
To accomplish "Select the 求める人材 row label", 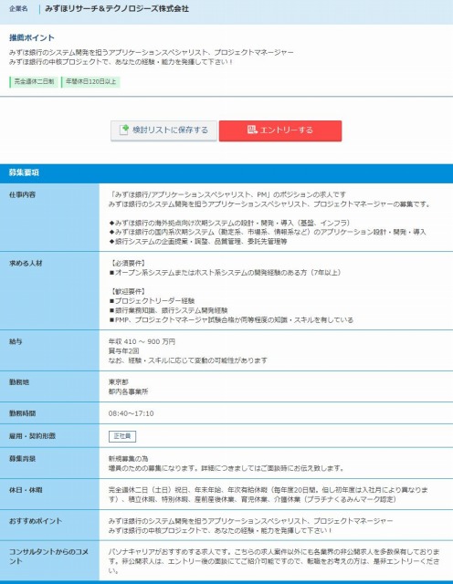I will [x=26, y=264].
